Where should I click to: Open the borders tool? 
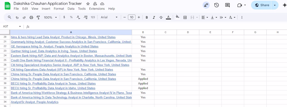(x=185, y=17)
